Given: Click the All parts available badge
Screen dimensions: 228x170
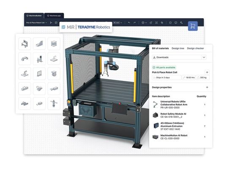Looking at the screenshot, I should tap(164, 67).
